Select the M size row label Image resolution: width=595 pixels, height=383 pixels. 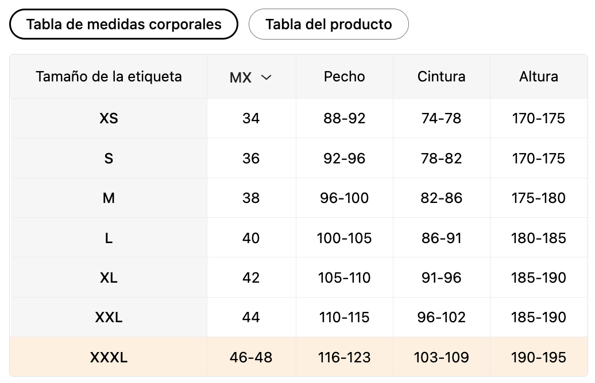pos(109,198)
